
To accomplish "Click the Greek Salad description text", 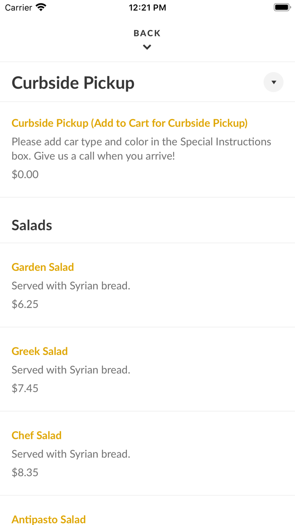I will coord(71,370).
